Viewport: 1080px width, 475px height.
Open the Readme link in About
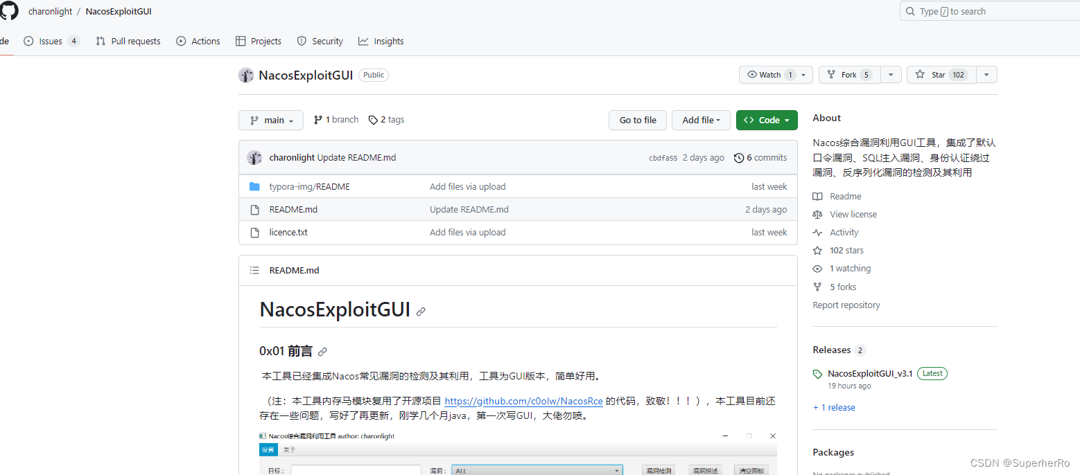(837, 196)
